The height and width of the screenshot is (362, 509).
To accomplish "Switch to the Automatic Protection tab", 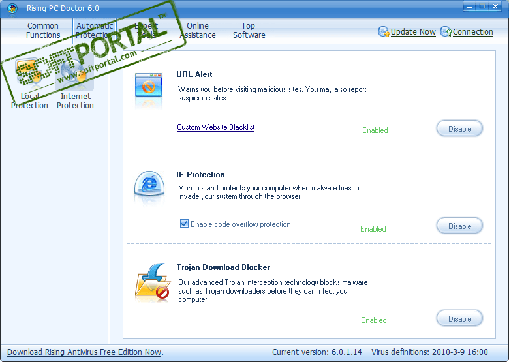I will point(95,31).
